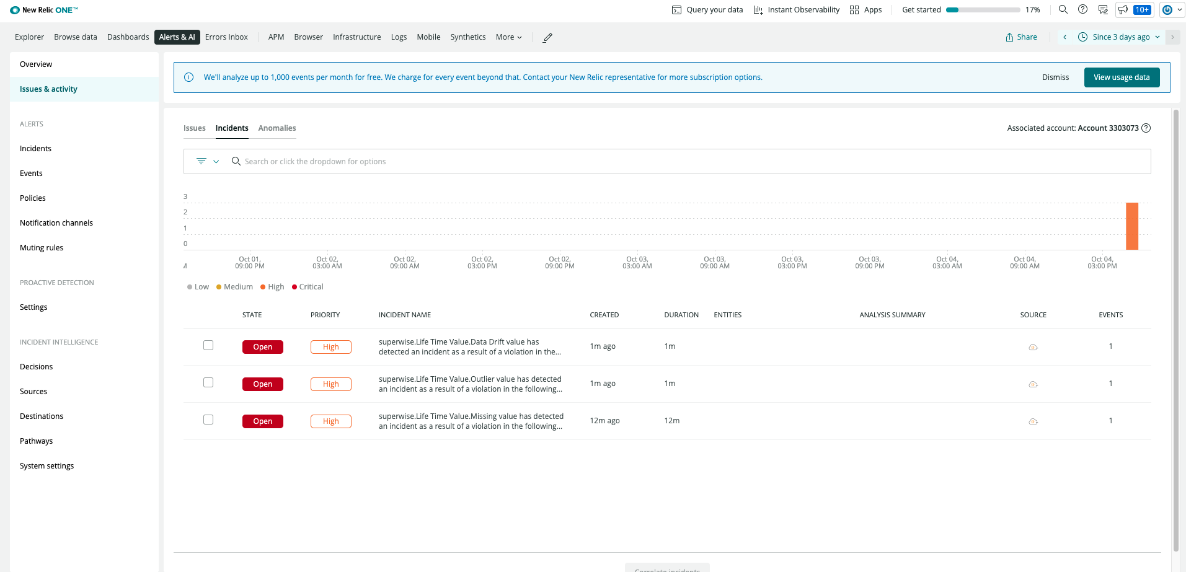
Task: Open the Data Drift incident name
Action: [x=470, y=347]
